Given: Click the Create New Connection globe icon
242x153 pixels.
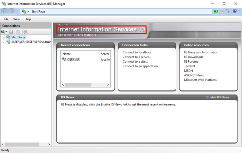Looking at the screenshot, I should pos(3,32).
